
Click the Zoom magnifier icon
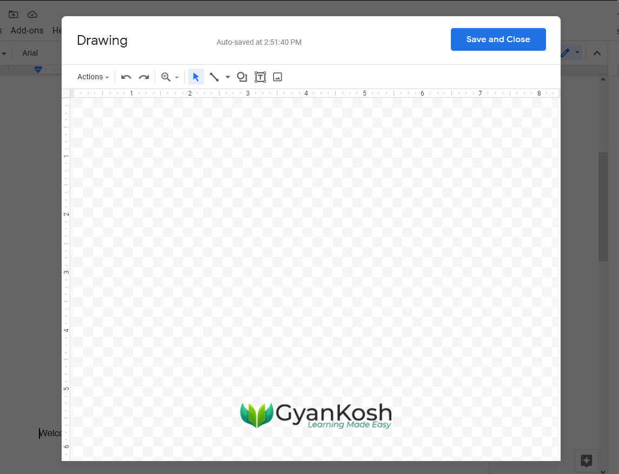tap(166, 77)
